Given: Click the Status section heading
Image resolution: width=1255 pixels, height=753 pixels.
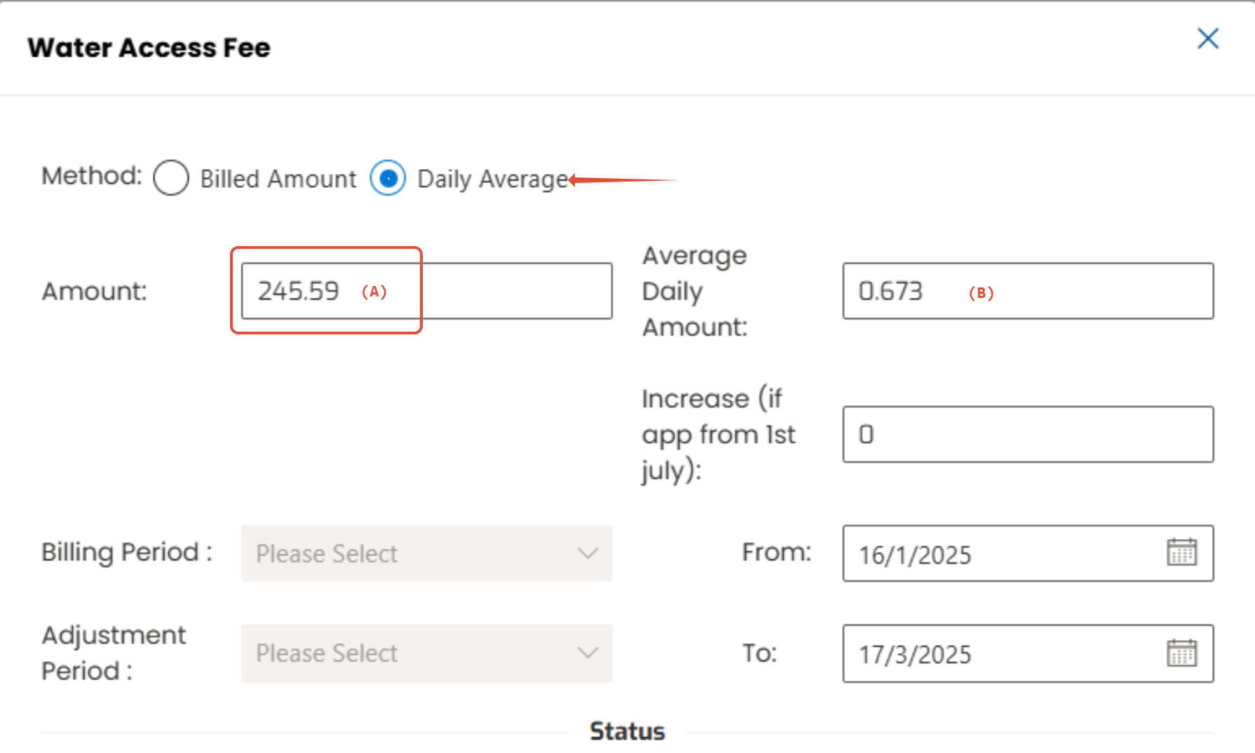Looking at the screenshot, I should [x=627, y=731].
